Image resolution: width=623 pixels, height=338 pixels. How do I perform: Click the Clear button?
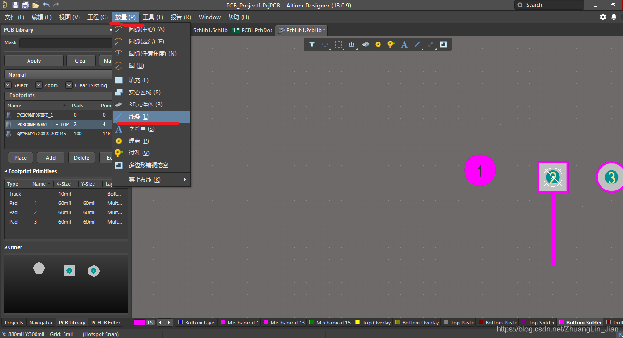81,61
